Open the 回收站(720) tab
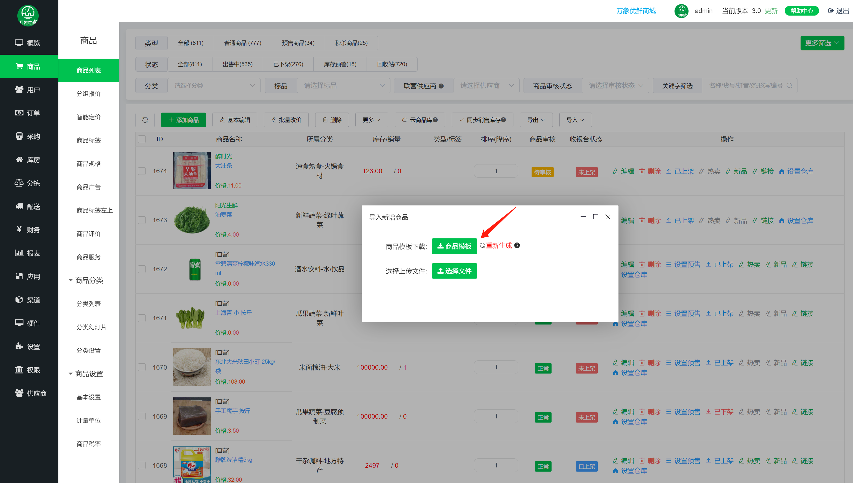This screenshot has height=483, width=853. (x=392, y=64)
